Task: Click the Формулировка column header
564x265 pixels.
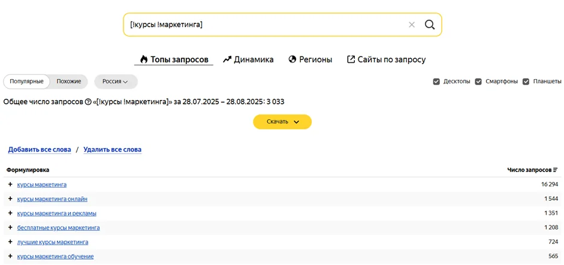Action: pyautogui.click(x=28, y=170)
